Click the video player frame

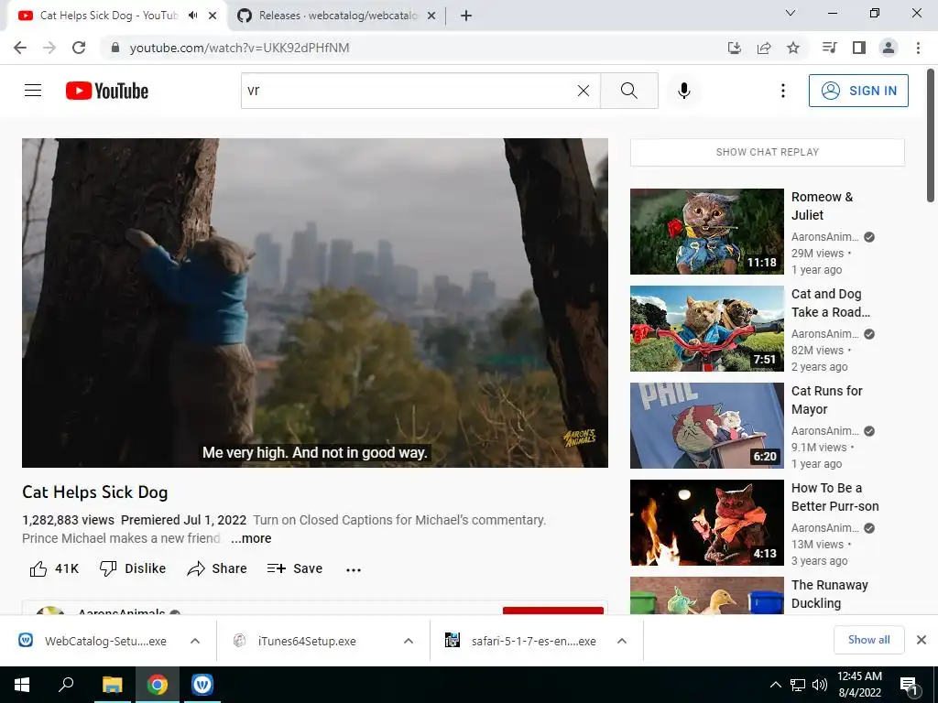click(x=315, y=303)
